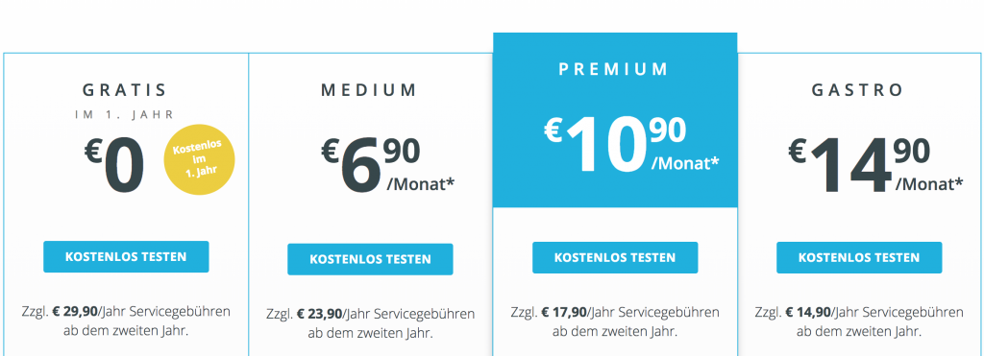Click the /Monat* label in the Gastro column
Image resolution: width=984 pixels, height=356 pixels.
(929, 183)
